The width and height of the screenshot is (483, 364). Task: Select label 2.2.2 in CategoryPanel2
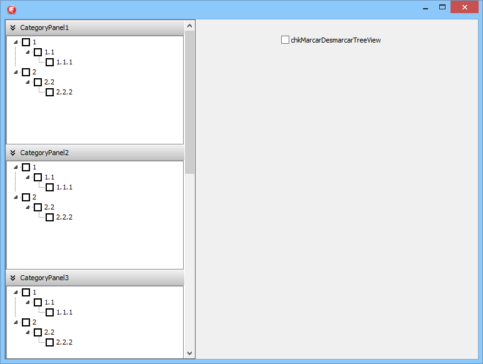[64, 217]
